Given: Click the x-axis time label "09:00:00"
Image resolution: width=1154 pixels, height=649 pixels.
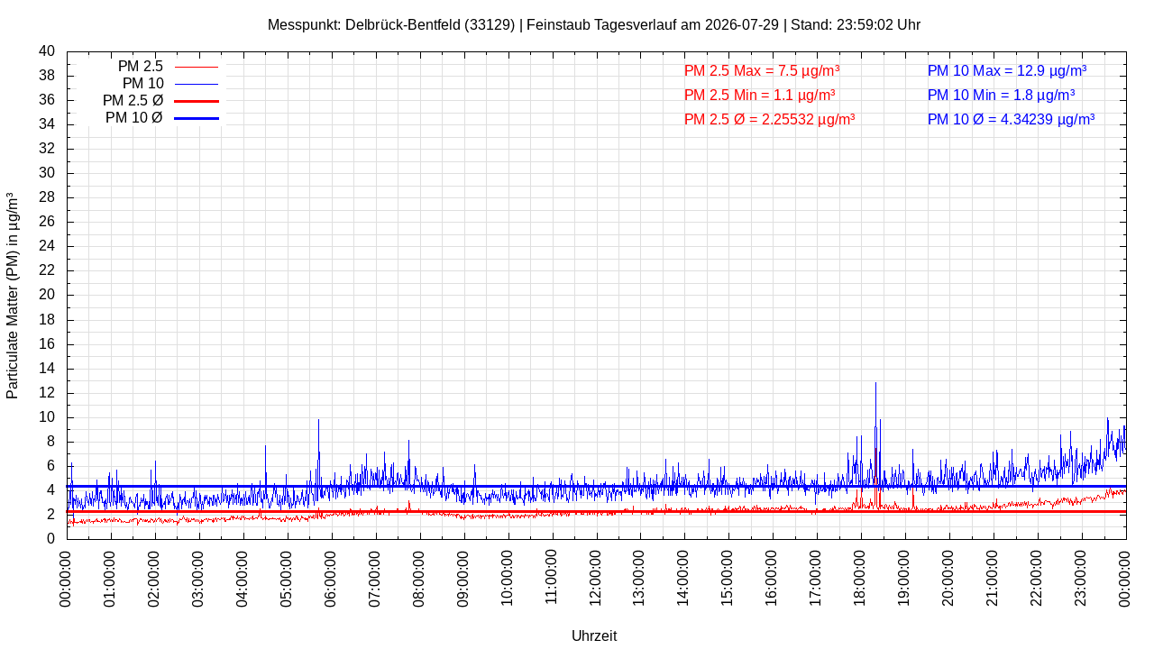Looking at the screenshot, I should (464, 578).
